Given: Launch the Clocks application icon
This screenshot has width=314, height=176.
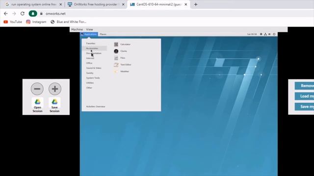Looking at the screenshot, I should click(x=116, y=51).
